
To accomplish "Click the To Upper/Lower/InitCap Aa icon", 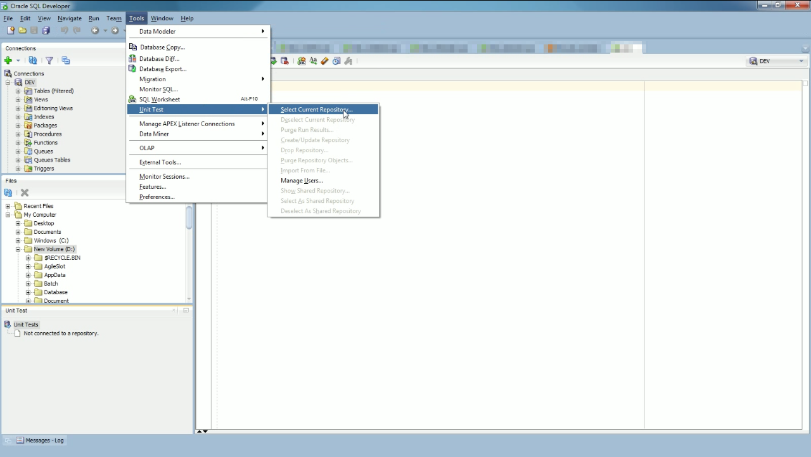I will coord(313,61).
